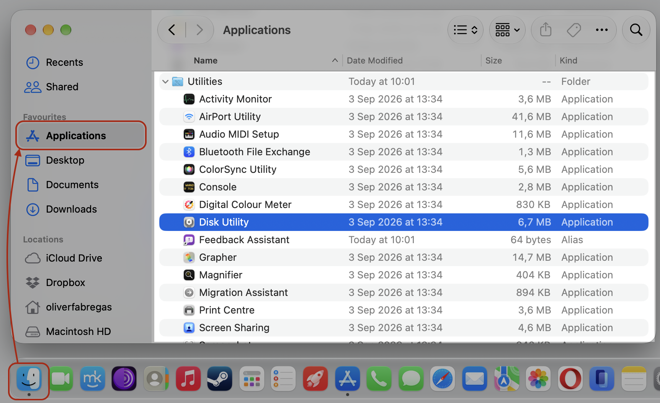This screenshot has height=403, width=660.
Task: Sort by Date Modified column header
Action: 374,60
